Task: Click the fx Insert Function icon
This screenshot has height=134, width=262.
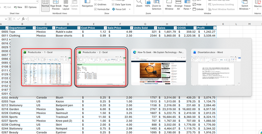Action: pos(23,19)
